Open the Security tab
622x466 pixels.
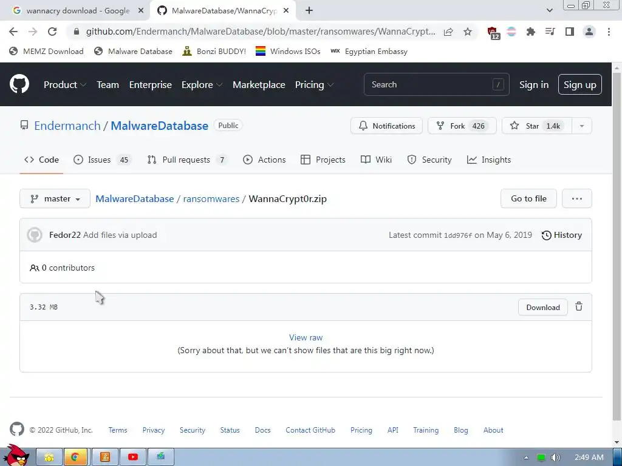[x=429, y=160]
